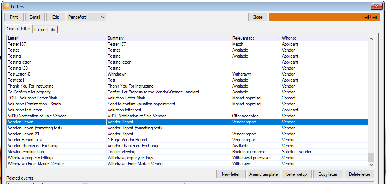Screen dimensions: 386x184
Task: Select the Vendor Report 21 row
Action: coord(187,134)
